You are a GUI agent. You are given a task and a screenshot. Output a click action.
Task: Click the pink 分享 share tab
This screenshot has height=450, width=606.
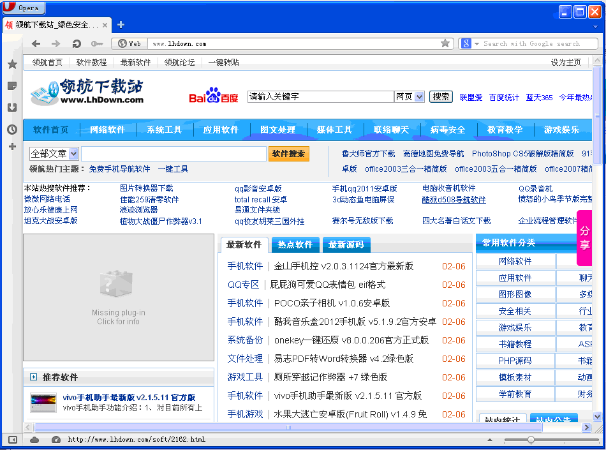(x=584, y=238)
